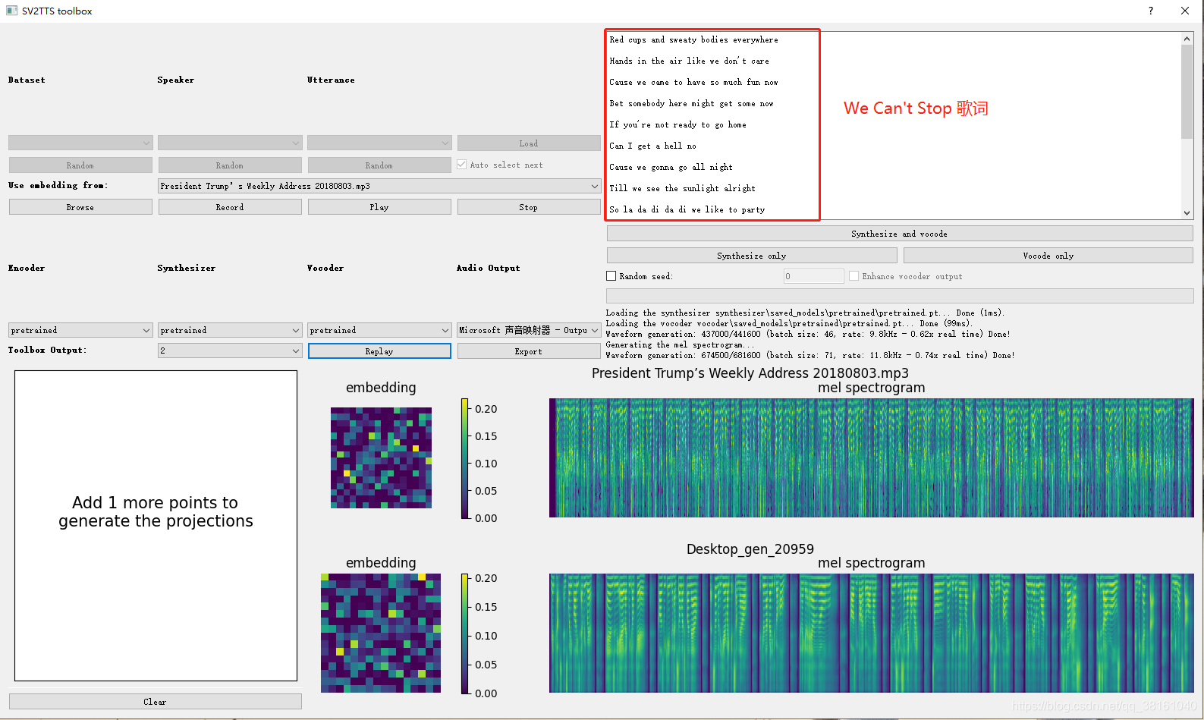Click the progress bar below Random seed
Viewport: 1204px width, 720px height.
pyautogui.click(x=900, y=296)
